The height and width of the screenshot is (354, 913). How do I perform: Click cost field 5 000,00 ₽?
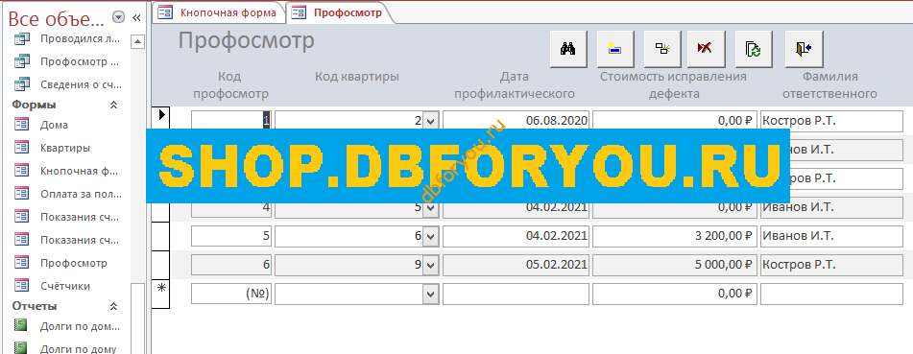coord(675,265)
